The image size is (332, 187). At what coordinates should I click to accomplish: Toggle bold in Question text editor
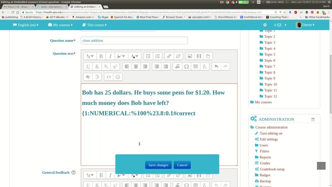click(101, 56)
